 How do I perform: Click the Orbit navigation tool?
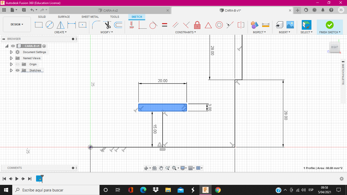[x=146, y=168]
